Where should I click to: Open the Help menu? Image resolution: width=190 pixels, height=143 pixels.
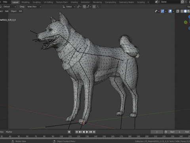coord(5,2)
